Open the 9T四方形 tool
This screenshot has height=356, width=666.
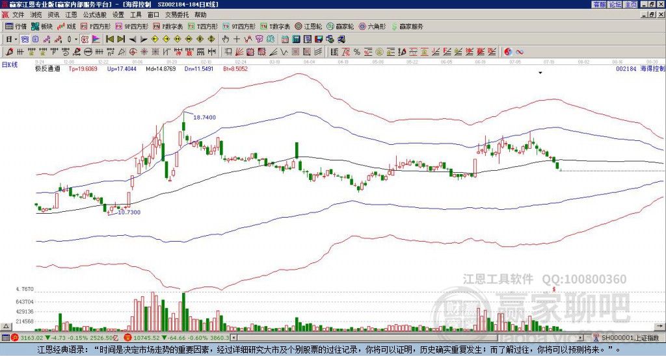(239, 26)
